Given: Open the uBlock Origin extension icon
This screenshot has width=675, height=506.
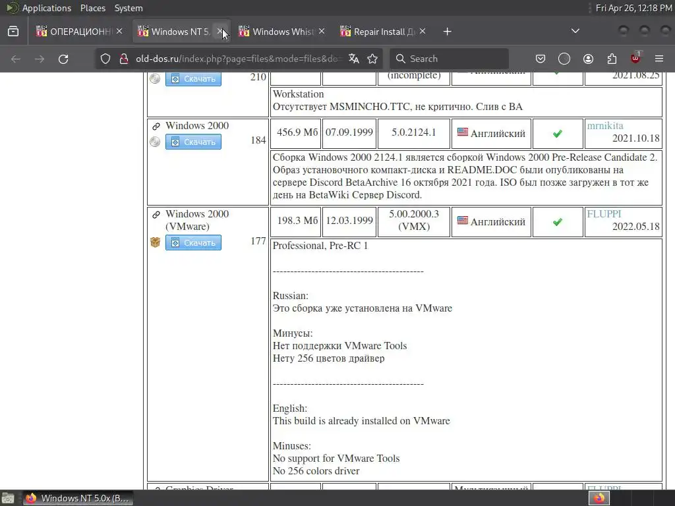Looking at the screenshot, I should tap(635, 58).
